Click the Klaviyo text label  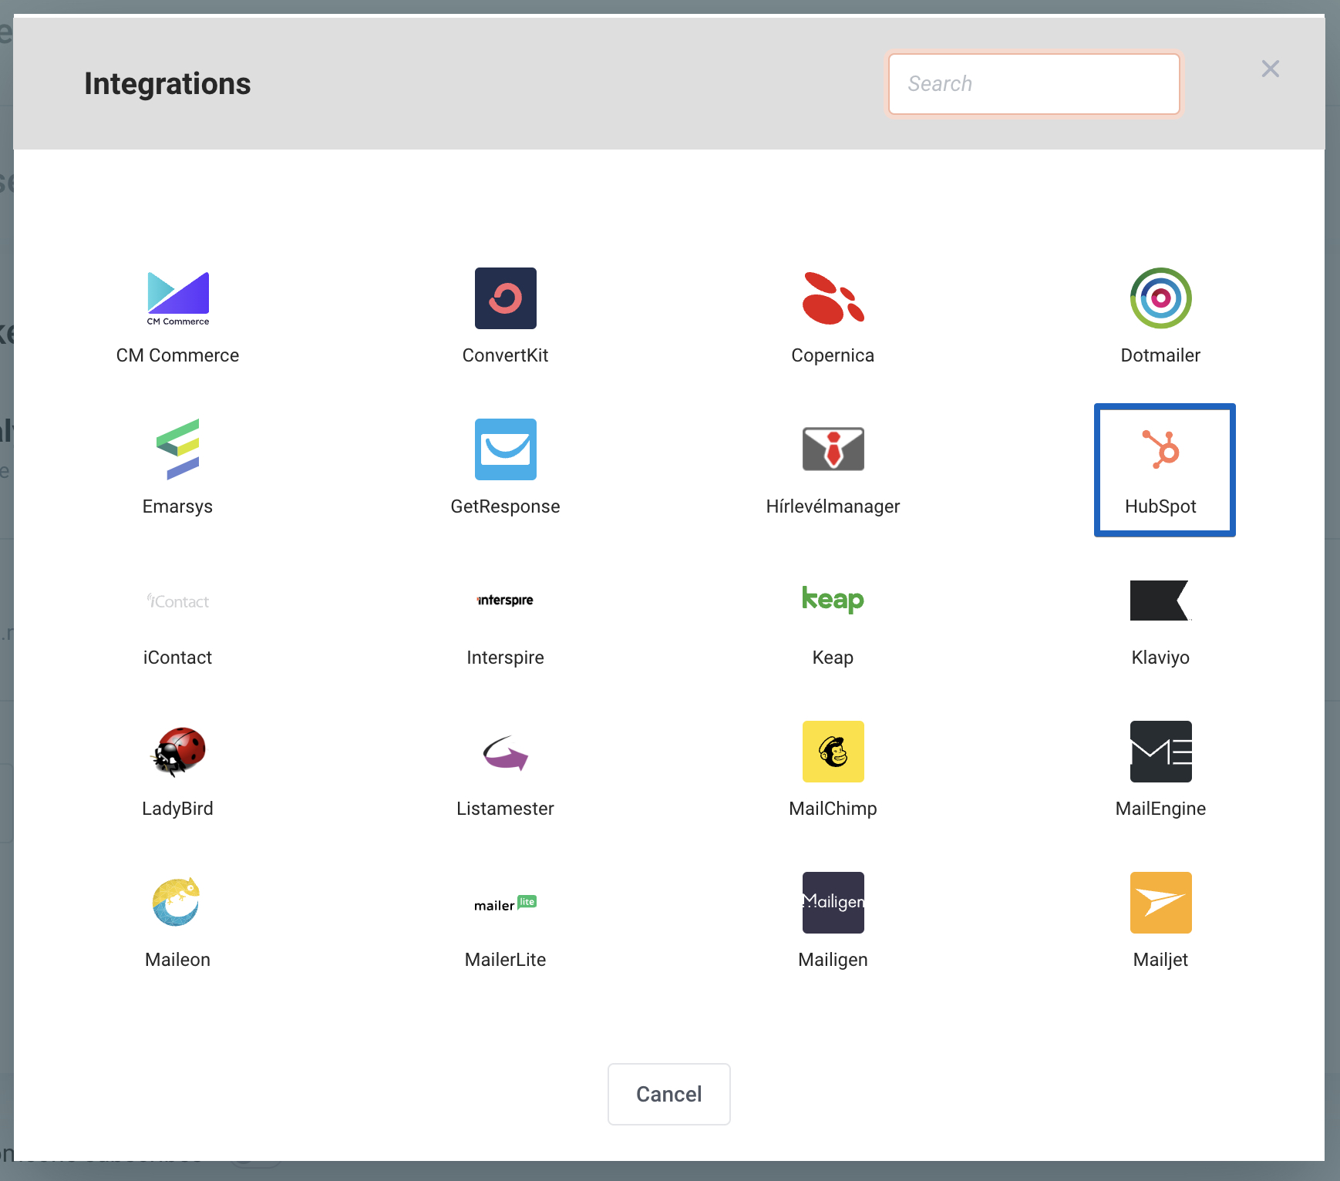[1161, 658]
